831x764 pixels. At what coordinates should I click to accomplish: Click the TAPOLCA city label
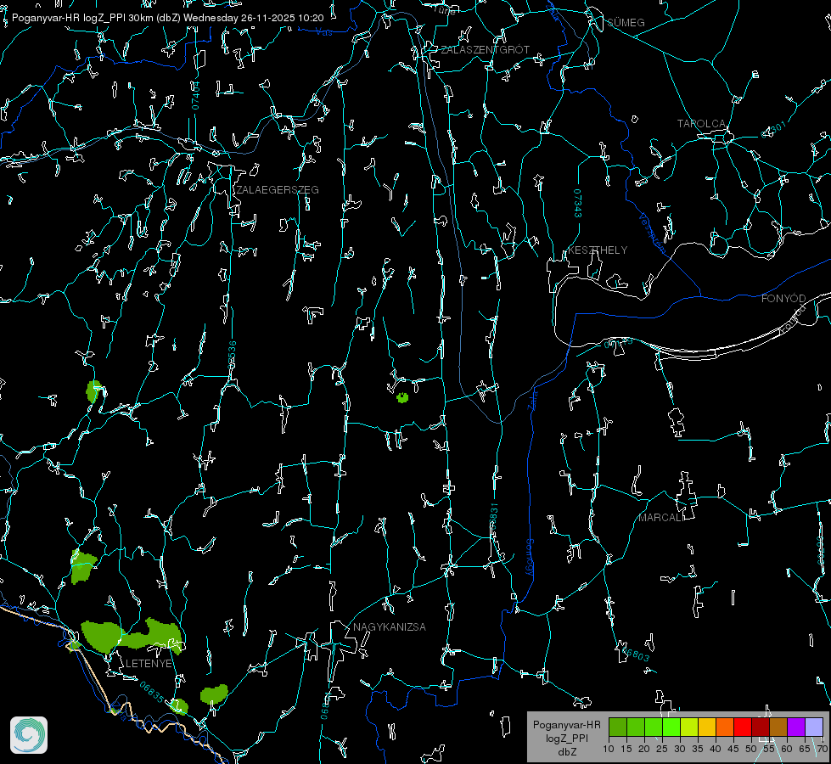(x=701, y=123)
